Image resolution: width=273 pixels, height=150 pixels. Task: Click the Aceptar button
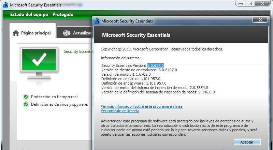(247, 142)
